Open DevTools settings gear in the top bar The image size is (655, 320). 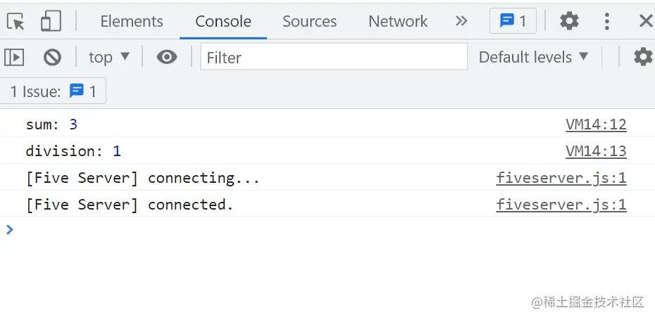click(x=569, y=21)
